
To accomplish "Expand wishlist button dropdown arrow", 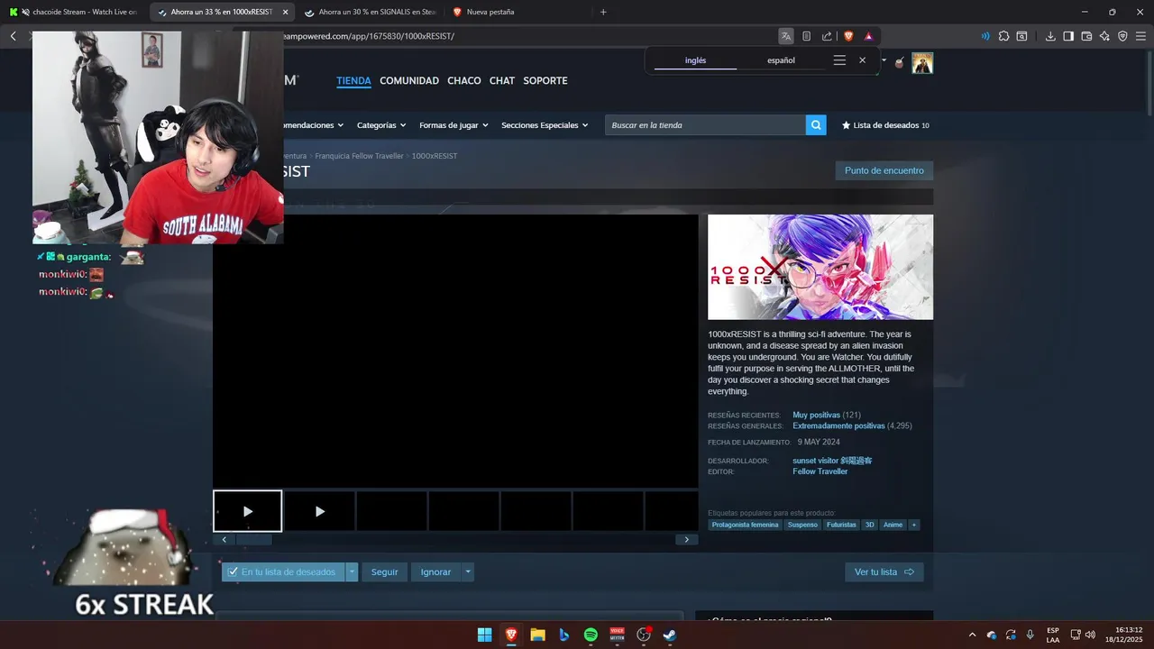I will click(x=352, y=571).
